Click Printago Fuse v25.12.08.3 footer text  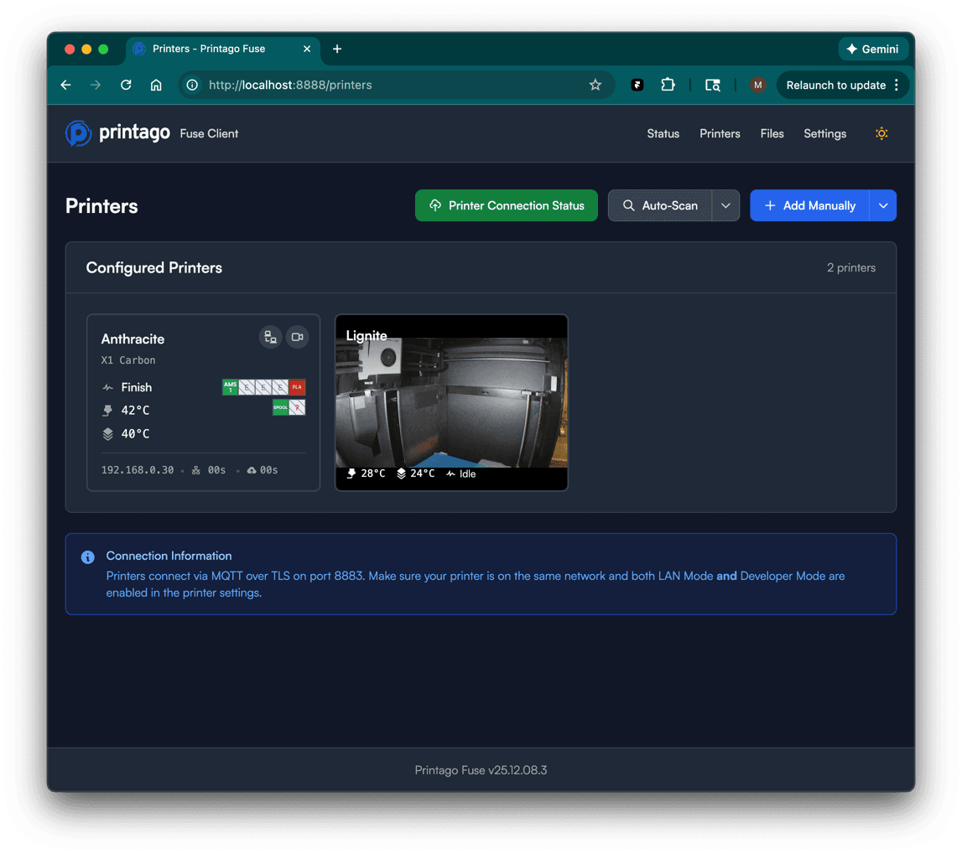click(481, 770)
